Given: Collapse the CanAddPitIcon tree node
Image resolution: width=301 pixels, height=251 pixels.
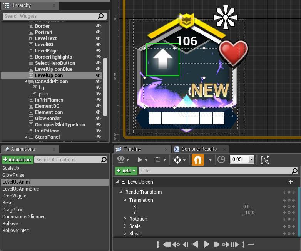Looking at the screenshot, I should tap(26, 82).
